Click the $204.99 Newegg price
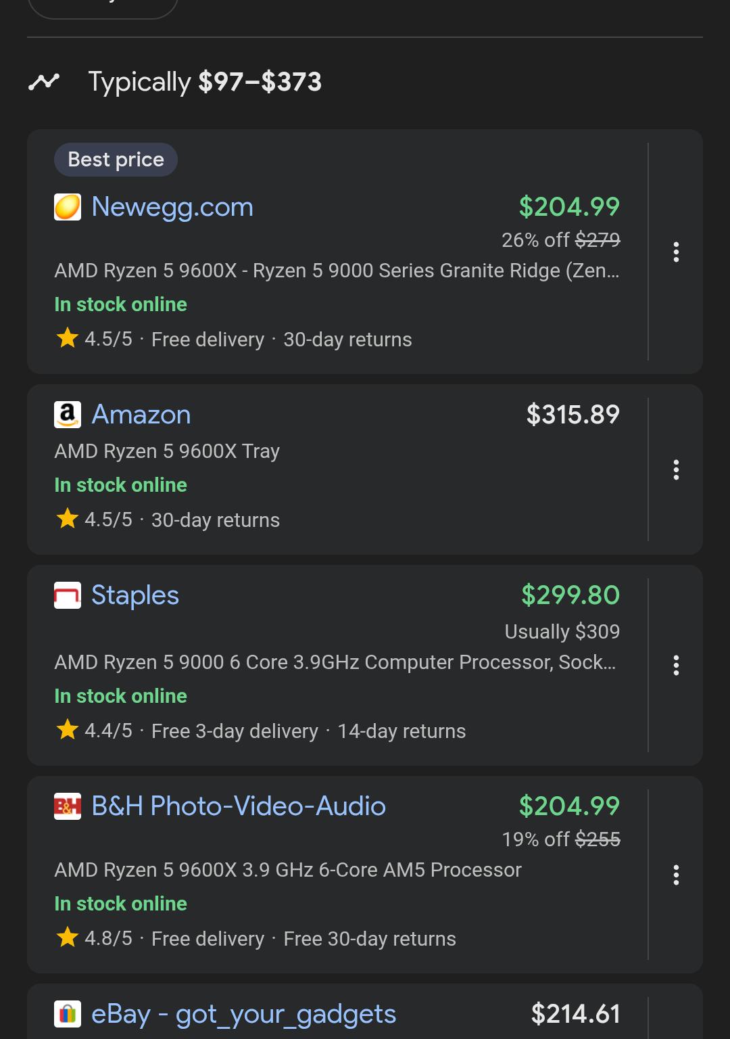 tap(569, 207)
